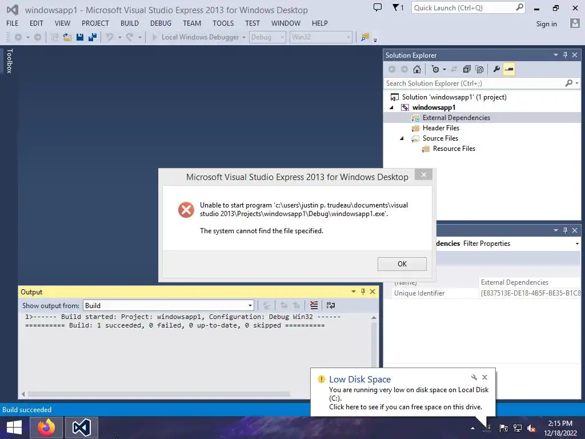This screenshot has height=439, width=585.
Task: Click OK in the error dialog
Action: [402, 264]
